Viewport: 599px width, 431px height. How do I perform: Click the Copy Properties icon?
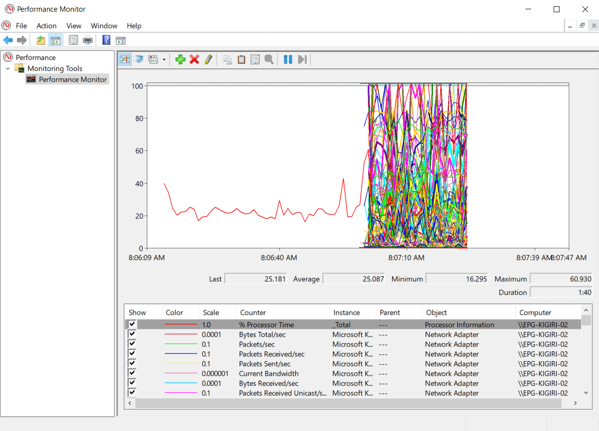point(227,60)
